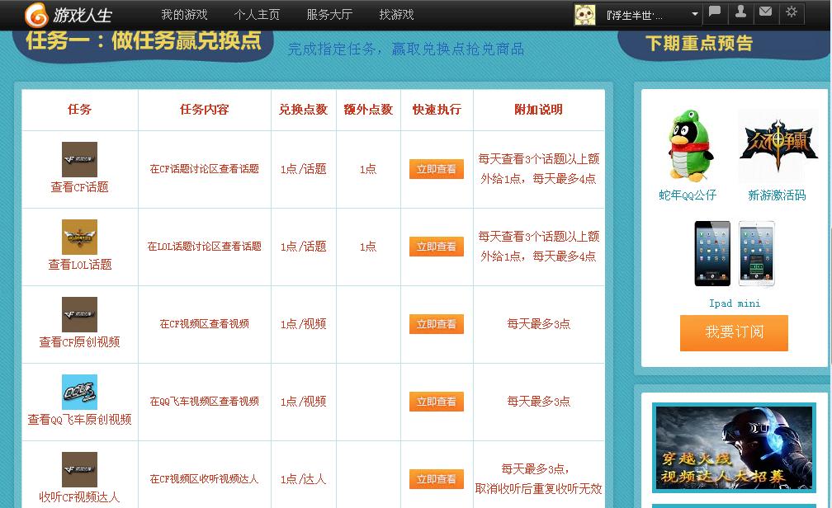This screenshot has width=832, height=508.
Task: Click 在LOL话题讨论区查看话题 task description
Action: point(205,247)
